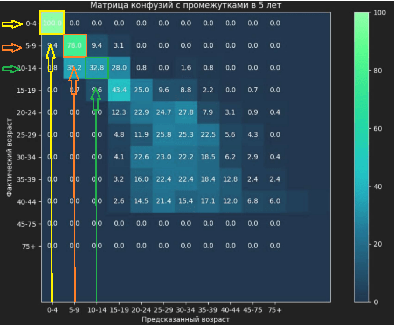Image resolution: width=394 pixels, height=325 pixels.
Task: Click the matrix value 16.0
Action: pos(141,179)
